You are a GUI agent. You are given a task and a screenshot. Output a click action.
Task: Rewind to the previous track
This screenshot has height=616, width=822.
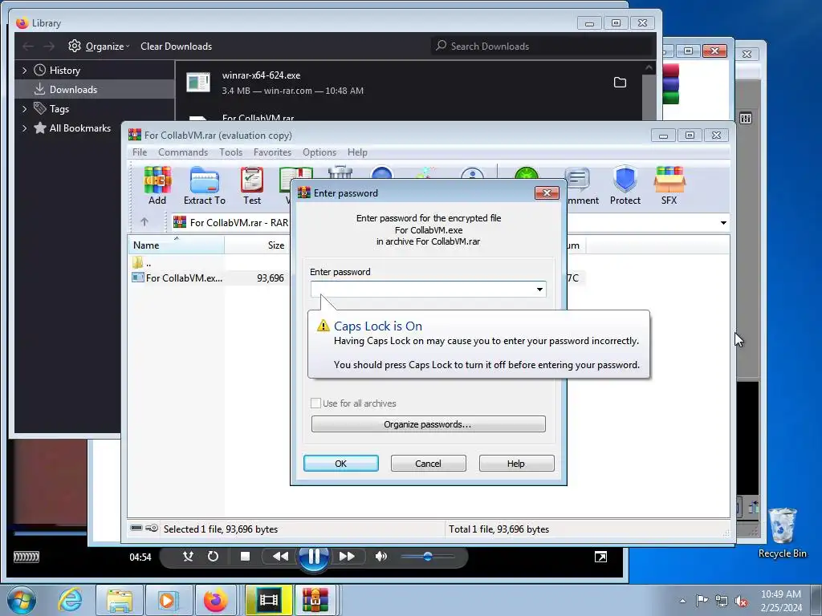tap(280, 557)
